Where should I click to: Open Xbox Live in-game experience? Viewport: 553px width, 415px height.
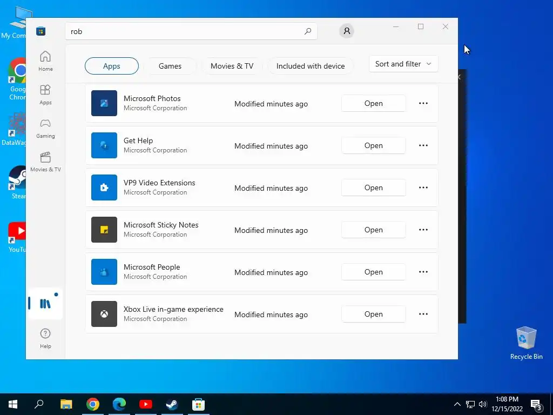(374, 314)
